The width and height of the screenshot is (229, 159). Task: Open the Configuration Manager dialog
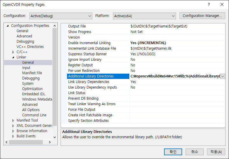202,16
